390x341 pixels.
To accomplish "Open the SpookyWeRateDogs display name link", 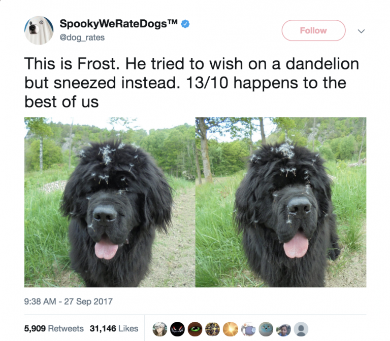I will [118, 24].
